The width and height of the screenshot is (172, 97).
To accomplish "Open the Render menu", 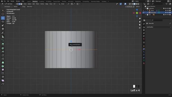I will (12, 1).
